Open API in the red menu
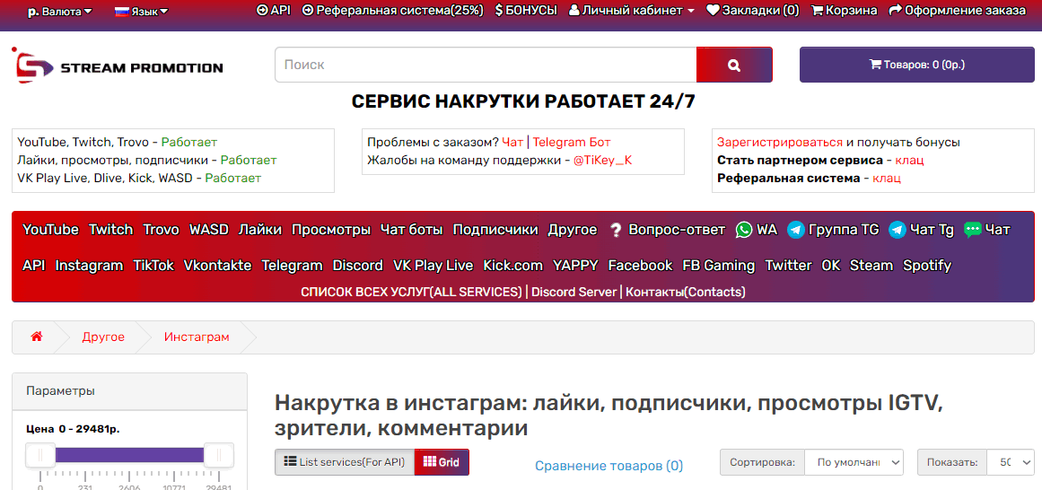The image size is (1042, 490). tap(34, 266)
